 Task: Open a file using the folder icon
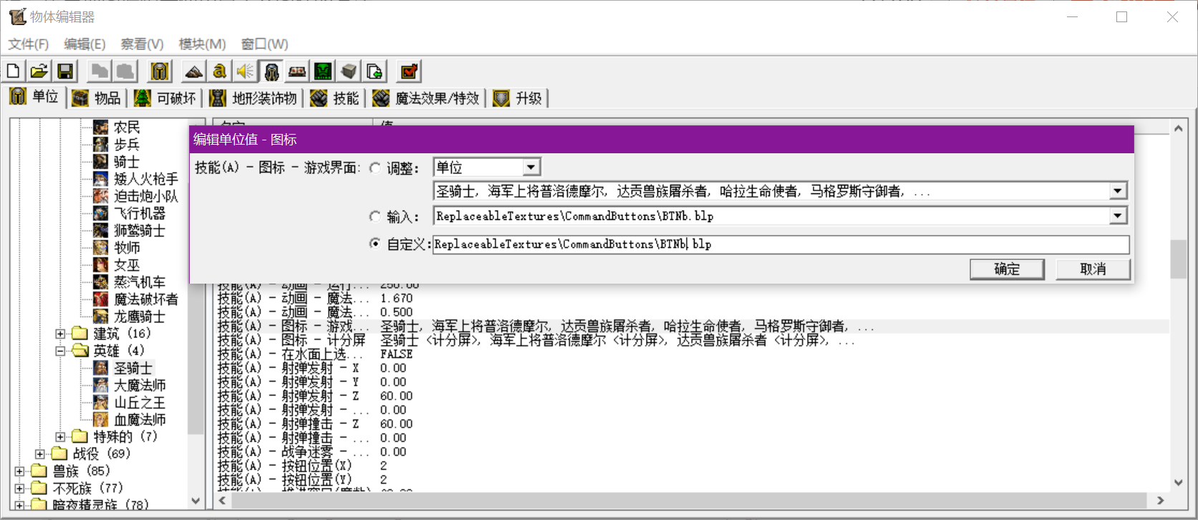[39, 71]
